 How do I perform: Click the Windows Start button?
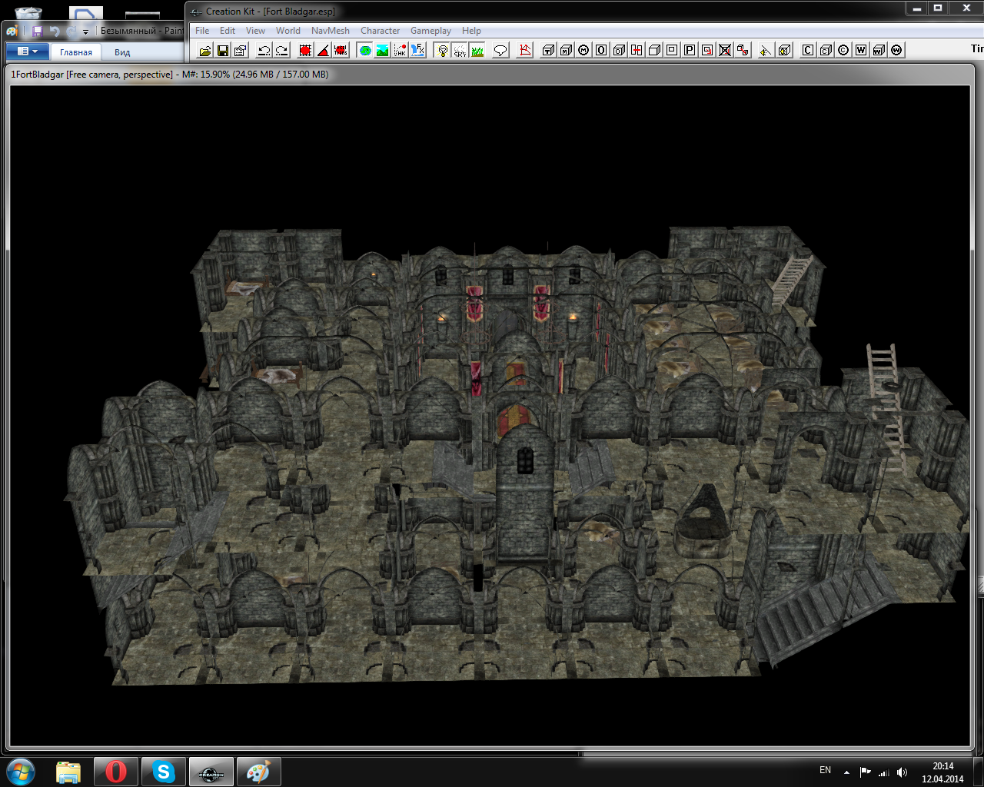coord(21,771)
